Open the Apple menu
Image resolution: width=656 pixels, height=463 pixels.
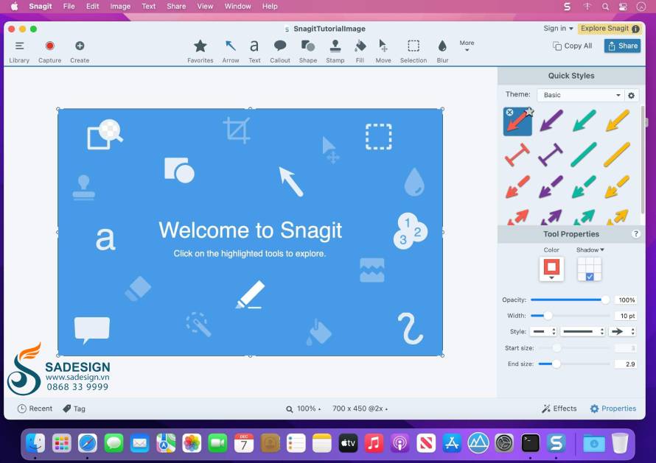(x=14, y=7)
